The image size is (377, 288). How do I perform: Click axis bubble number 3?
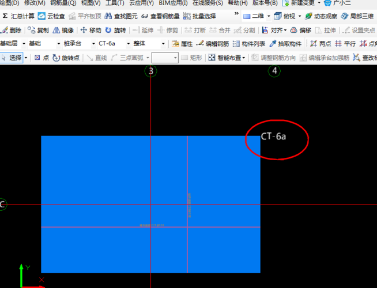click(x=151, y=71)
